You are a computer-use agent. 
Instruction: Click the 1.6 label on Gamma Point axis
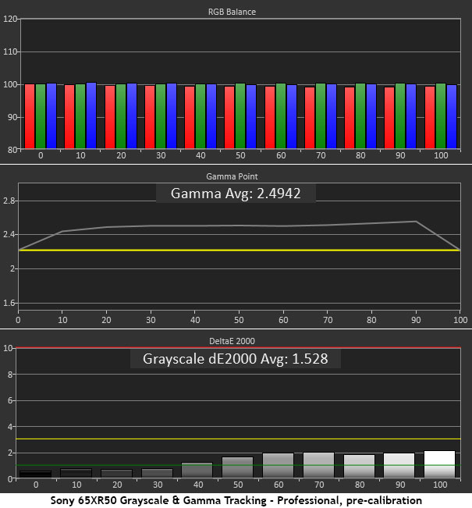(9, 303)
